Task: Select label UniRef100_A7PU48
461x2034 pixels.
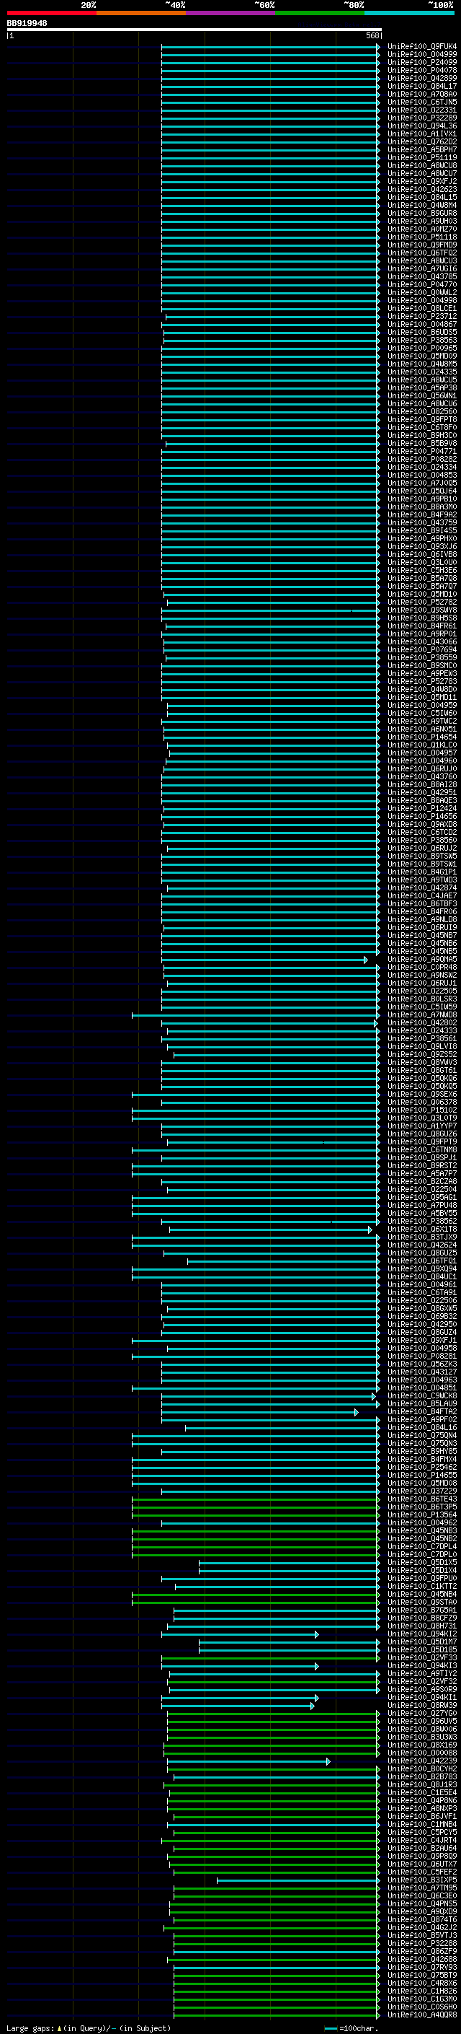Action: point(422,1205)
